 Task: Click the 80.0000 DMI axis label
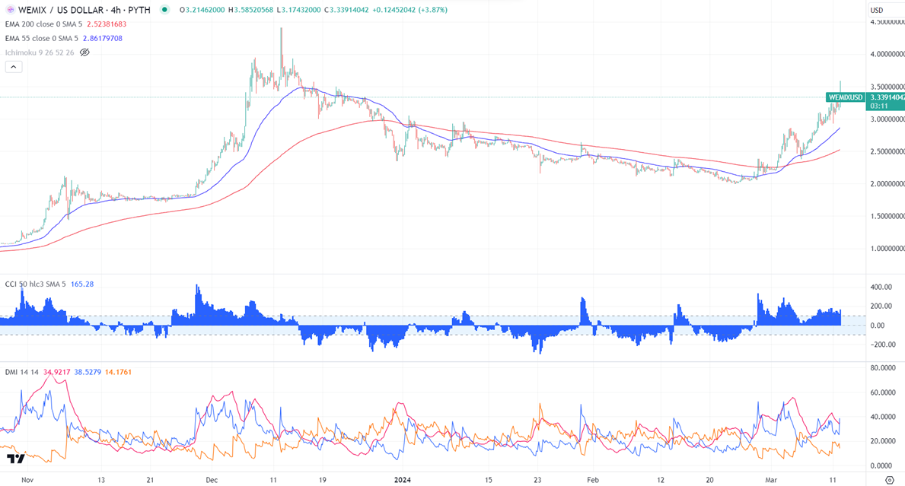click(883, 368)
